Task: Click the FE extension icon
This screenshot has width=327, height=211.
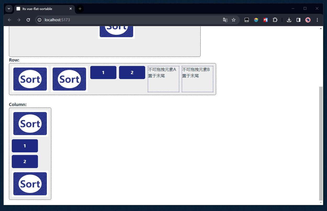Action: tap(266, 20)
